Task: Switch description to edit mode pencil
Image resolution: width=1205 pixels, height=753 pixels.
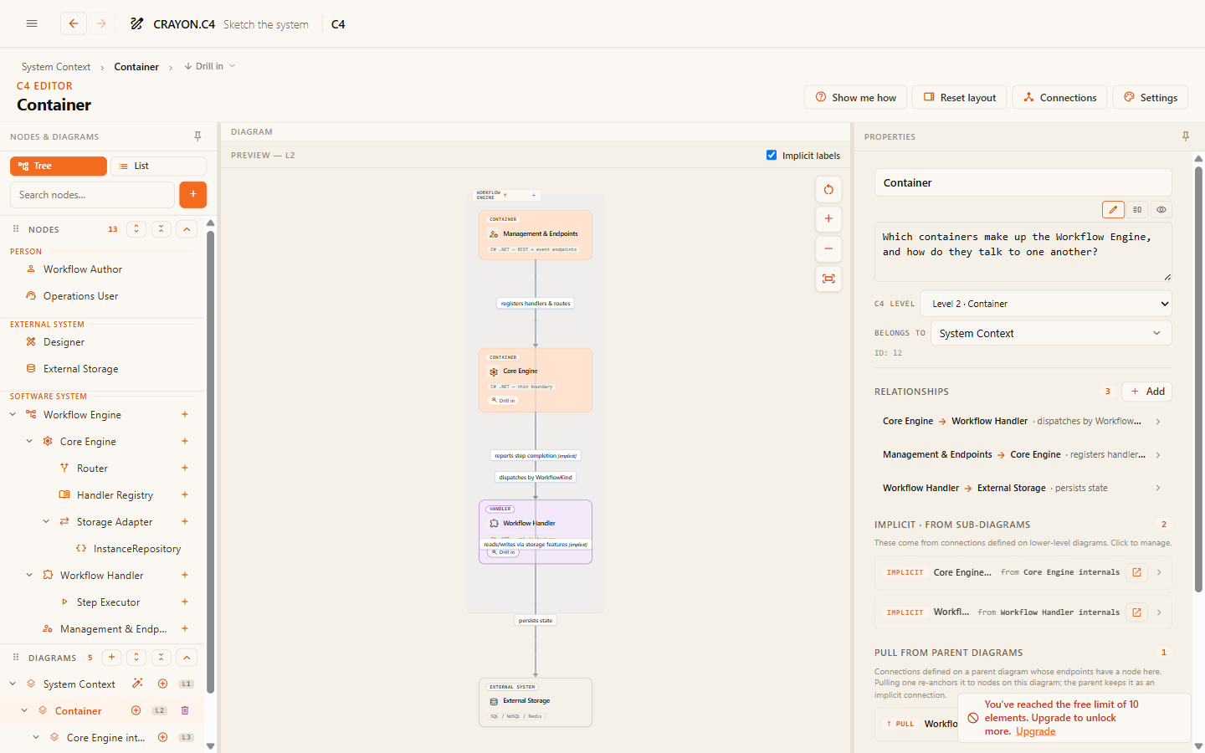Action: 1113,210
